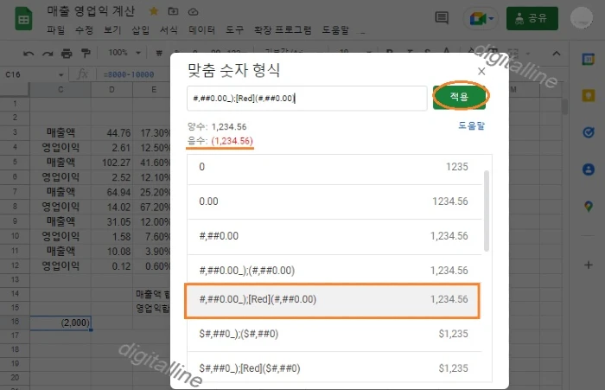Click the document title 매출 영업익 계산
This screenshot has height=390, width=605.
91,11
